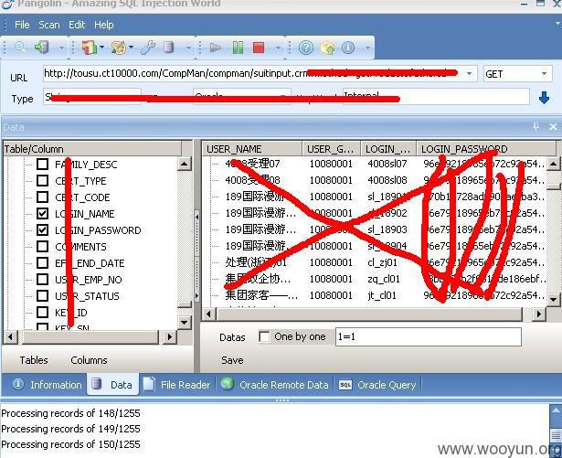Click the blue info circle toolbar icon
Screen dimensions: 562x458
348,48
